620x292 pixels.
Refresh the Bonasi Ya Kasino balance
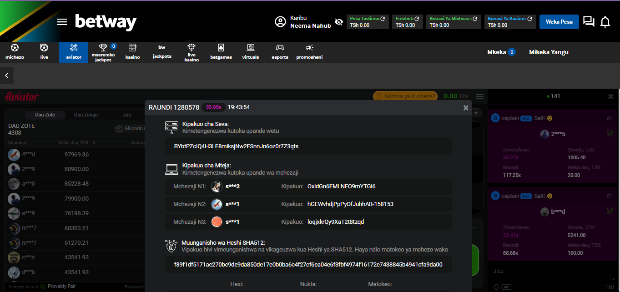[x=530, y=19]
